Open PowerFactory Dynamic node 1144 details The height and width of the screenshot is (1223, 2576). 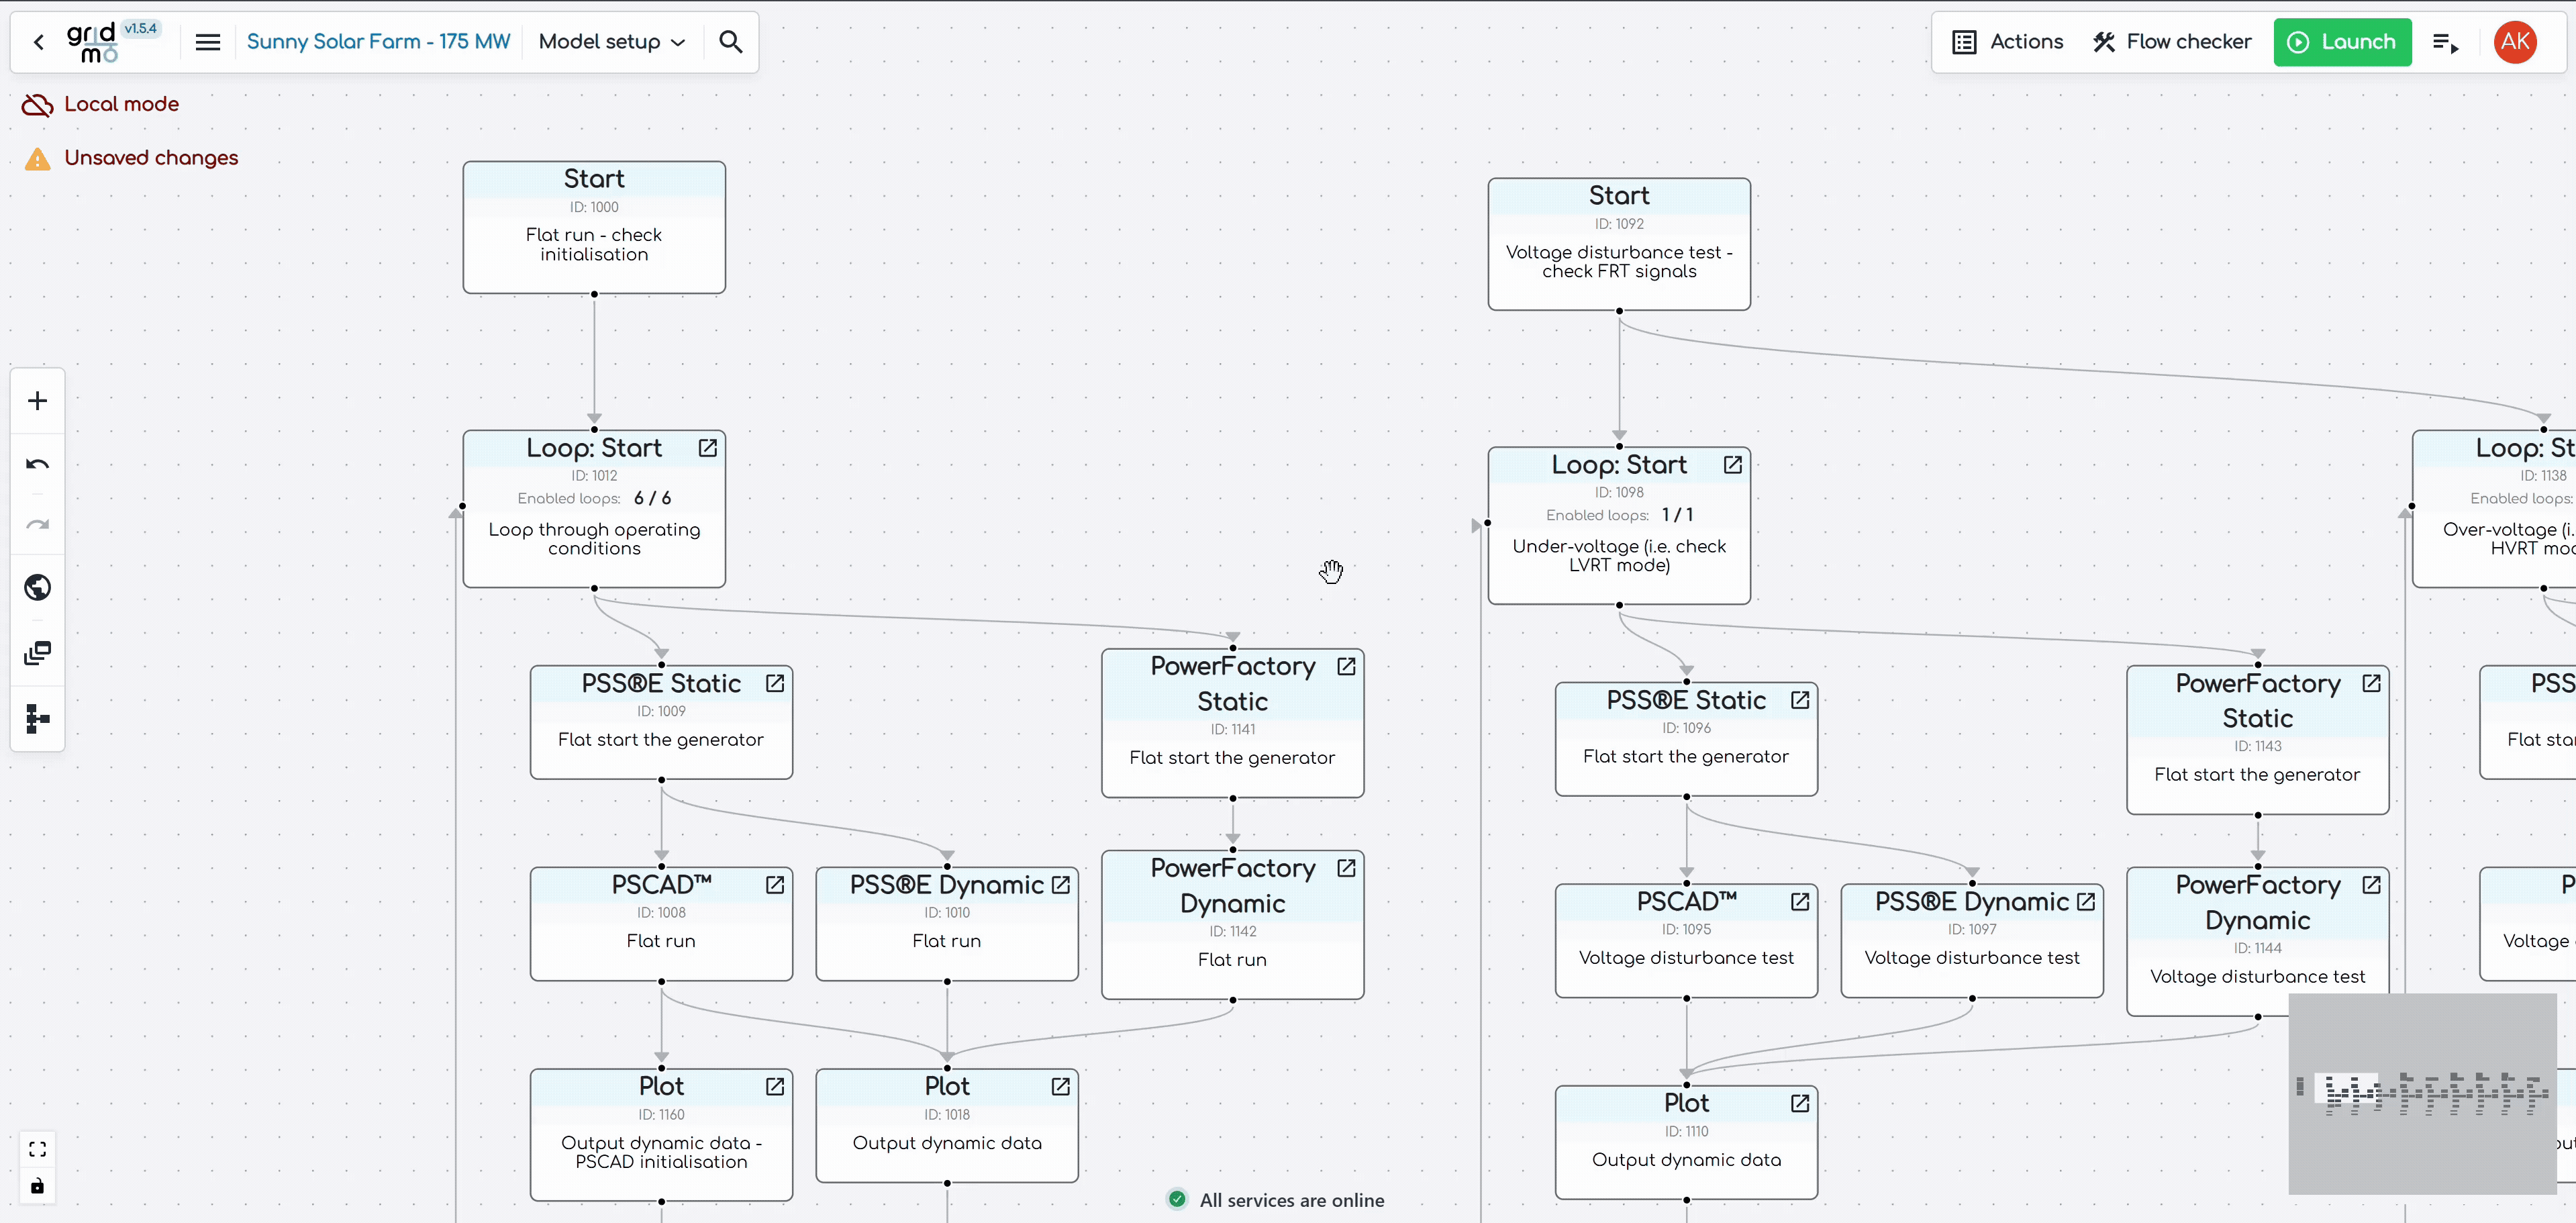tap(2371, 885)
